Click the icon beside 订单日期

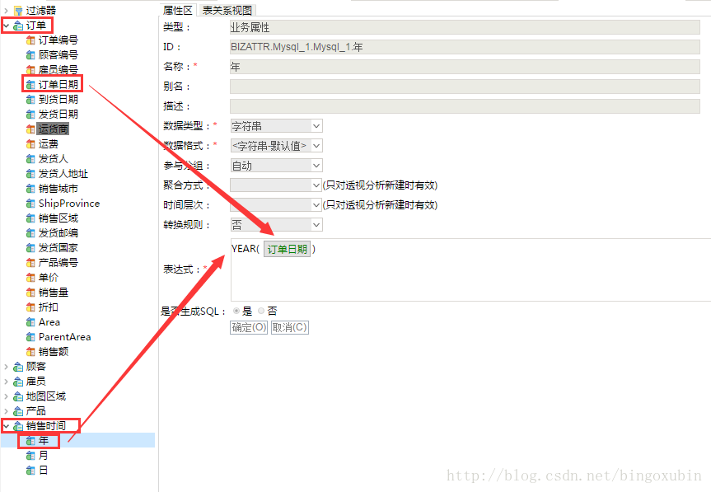(30, 85)
